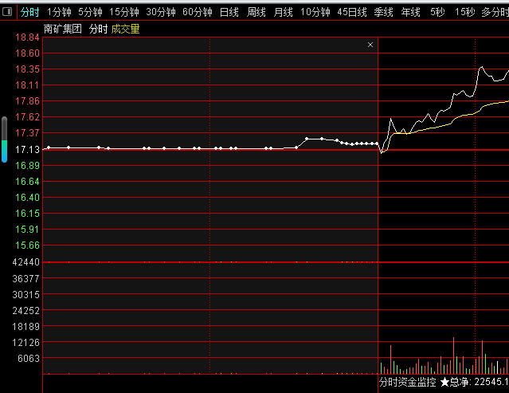This screenshot has height=393, width=509.
Task: Click the star icon before 总净
Action: 444,383
